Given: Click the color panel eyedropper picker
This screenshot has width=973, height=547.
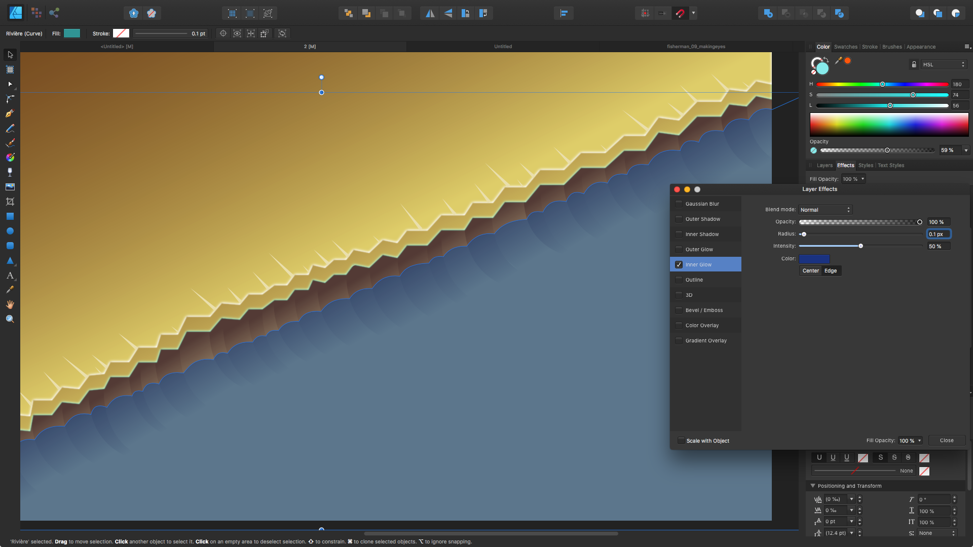Looking at the screenshot, I should (839, 61).
